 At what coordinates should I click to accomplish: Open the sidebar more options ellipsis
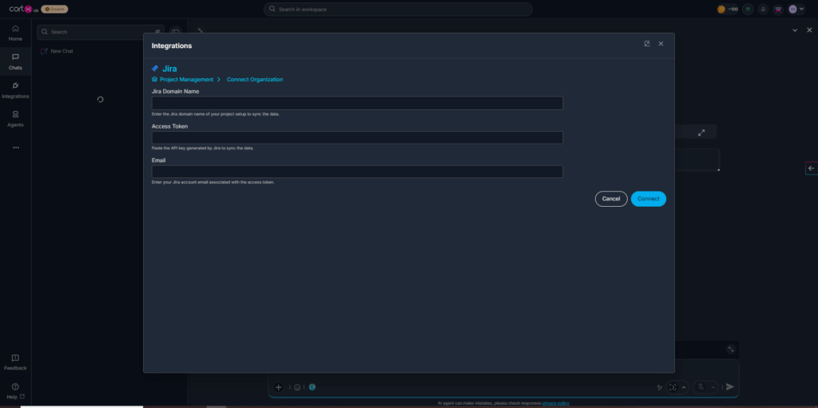click(16, 148)
